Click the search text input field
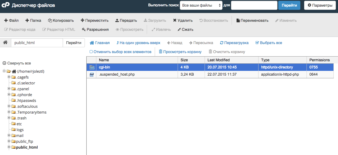This screenshot has height=155, width=338. click(254, 5)
